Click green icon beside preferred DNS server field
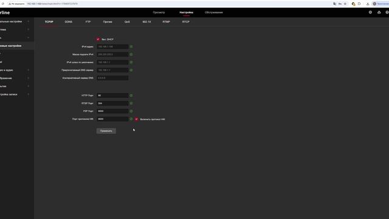This screenshot has width=389, height=219. click(131, 70)
